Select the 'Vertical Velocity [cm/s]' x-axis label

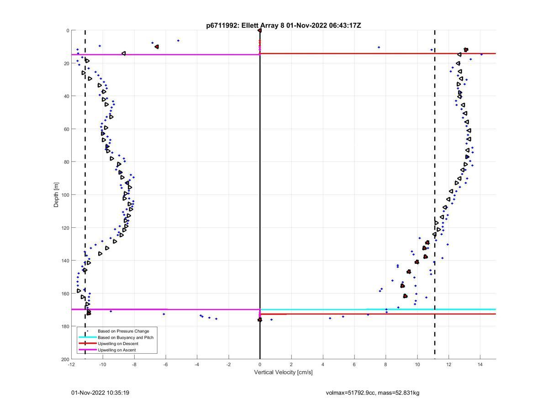pyautogui.click(x=284, y=373)
